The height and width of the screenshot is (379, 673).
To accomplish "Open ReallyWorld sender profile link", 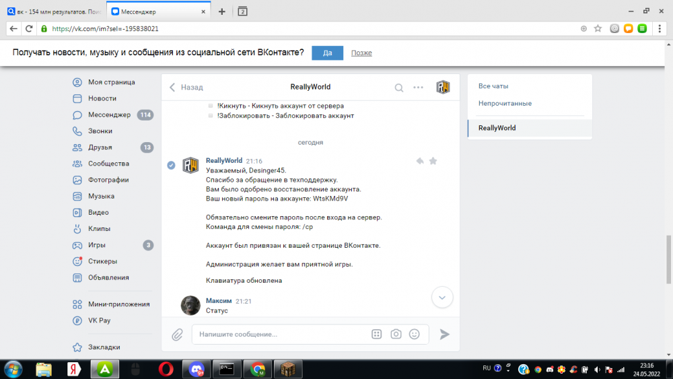I will [x=224, y=160].
